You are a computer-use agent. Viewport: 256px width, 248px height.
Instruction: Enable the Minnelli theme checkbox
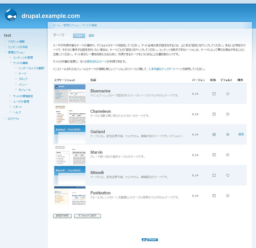pos(214,175)
